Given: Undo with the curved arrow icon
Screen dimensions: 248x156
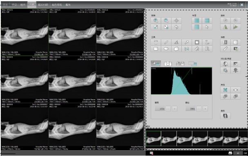Looking at the screenshot, I should pyautogui.click(x=177, y=27).
